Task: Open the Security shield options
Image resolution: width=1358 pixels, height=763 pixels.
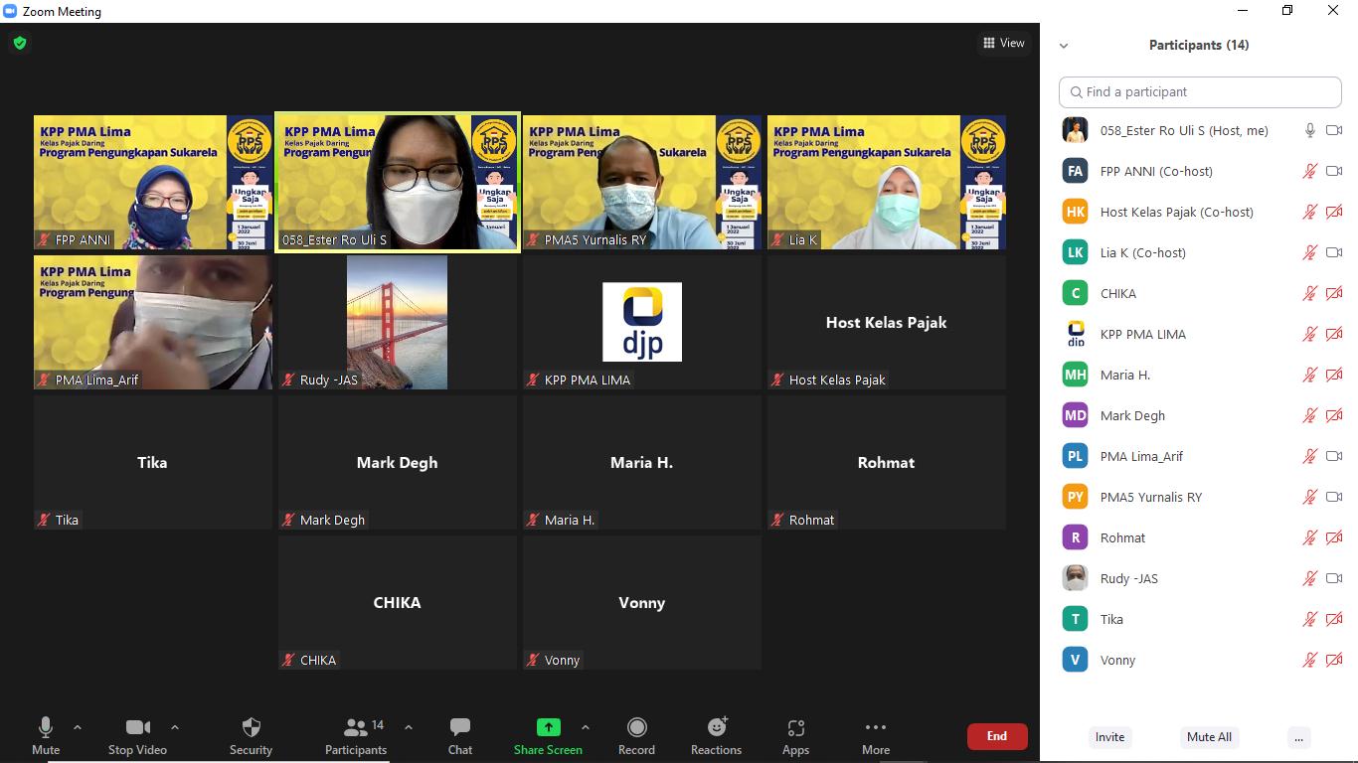Action: click(251, 735)
